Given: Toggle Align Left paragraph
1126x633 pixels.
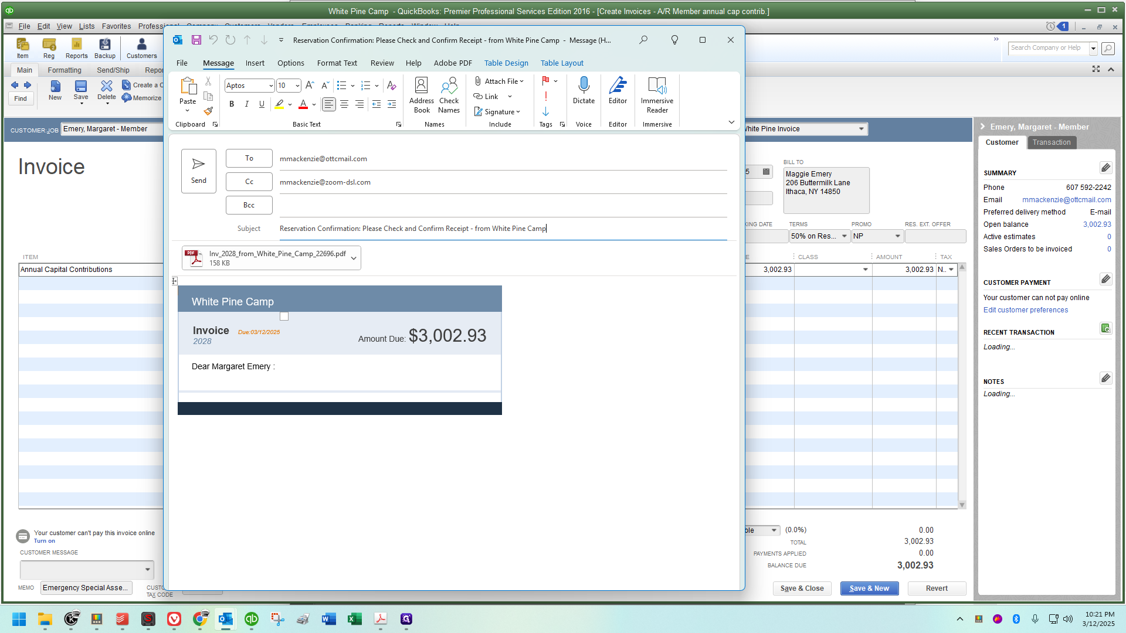Looking at the screenshot, I should tap(329, 104).
